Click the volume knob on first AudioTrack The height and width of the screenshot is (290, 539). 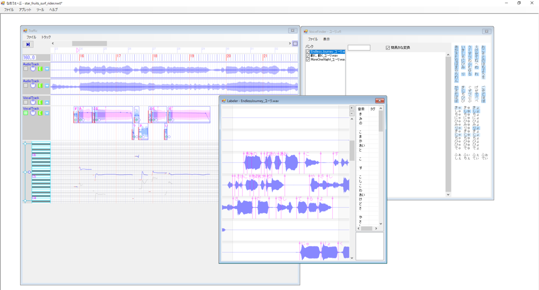33,69
